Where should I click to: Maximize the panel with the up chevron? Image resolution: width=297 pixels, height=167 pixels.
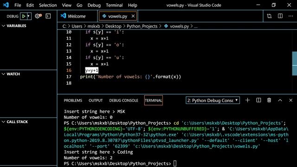(280, 100)
